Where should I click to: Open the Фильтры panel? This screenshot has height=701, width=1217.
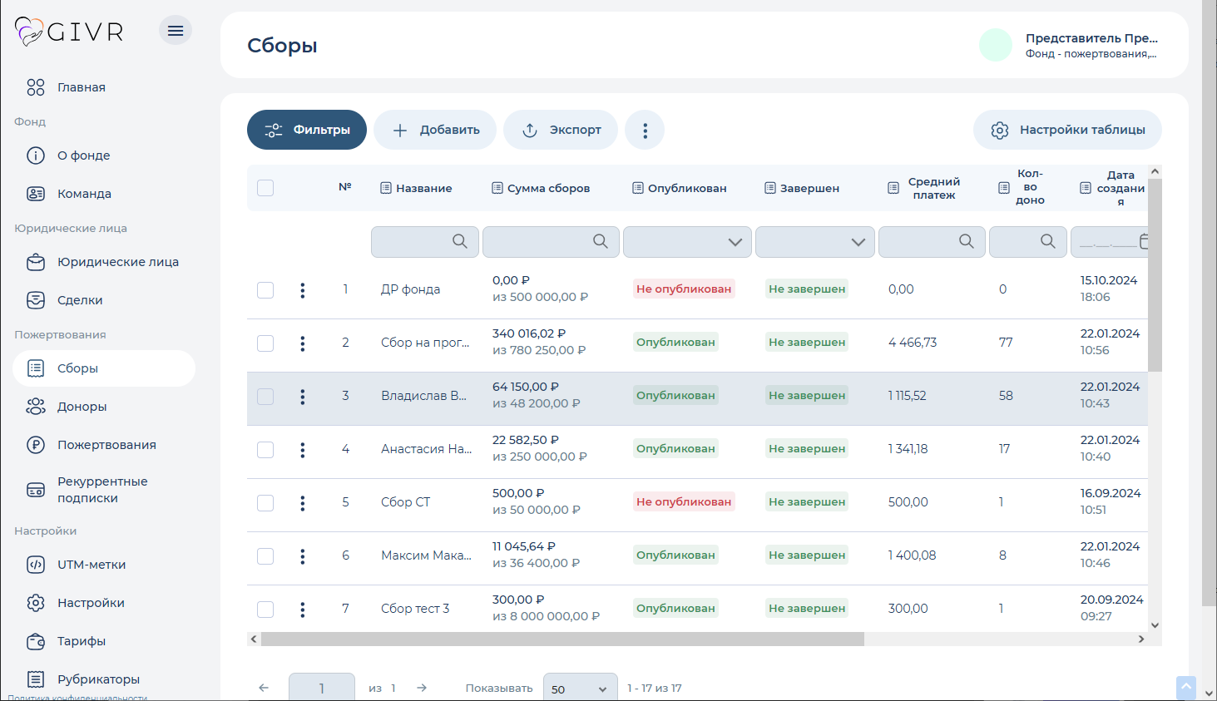click(307, 130)
